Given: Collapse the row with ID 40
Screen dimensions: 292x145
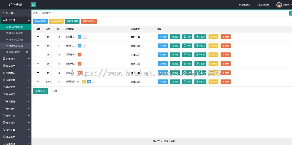Looking at the screenshot, I should (38, 37).
